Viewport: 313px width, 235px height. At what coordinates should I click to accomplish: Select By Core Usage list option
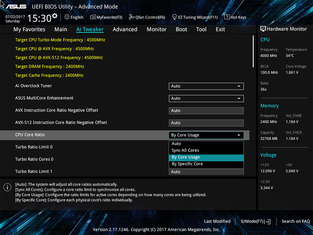click(206, 157)
